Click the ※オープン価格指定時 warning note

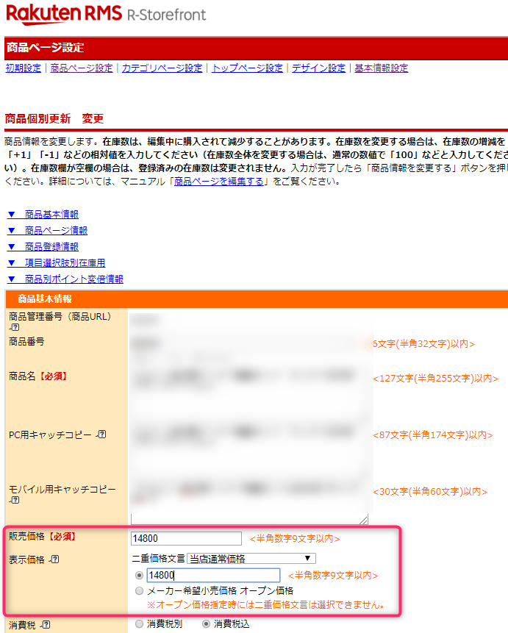click(x=265, y=605)
